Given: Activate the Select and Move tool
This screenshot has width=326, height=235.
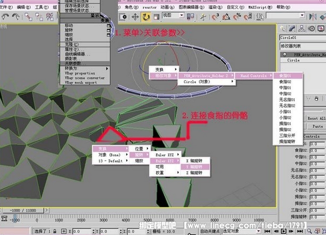Looking at the screenshot, I should pyautogui.click(x=135, y=17).
